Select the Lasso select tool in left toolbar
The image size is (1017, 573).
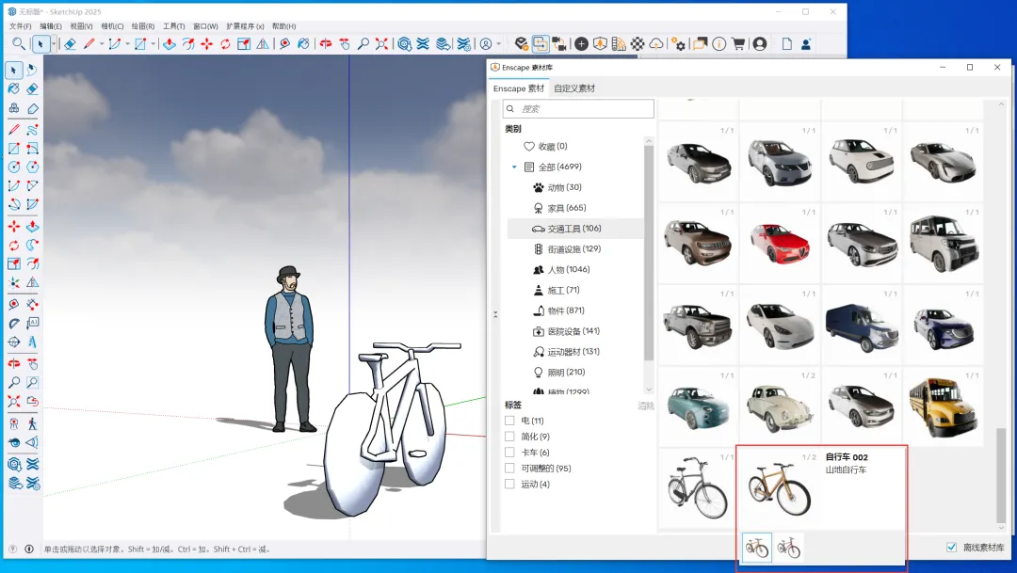[32, 70]
